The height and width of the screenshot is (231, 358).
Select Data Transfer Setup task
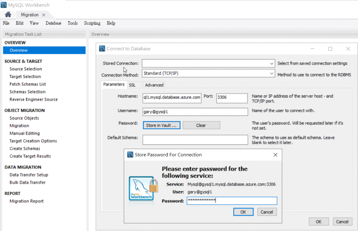[x=29, y=175]
